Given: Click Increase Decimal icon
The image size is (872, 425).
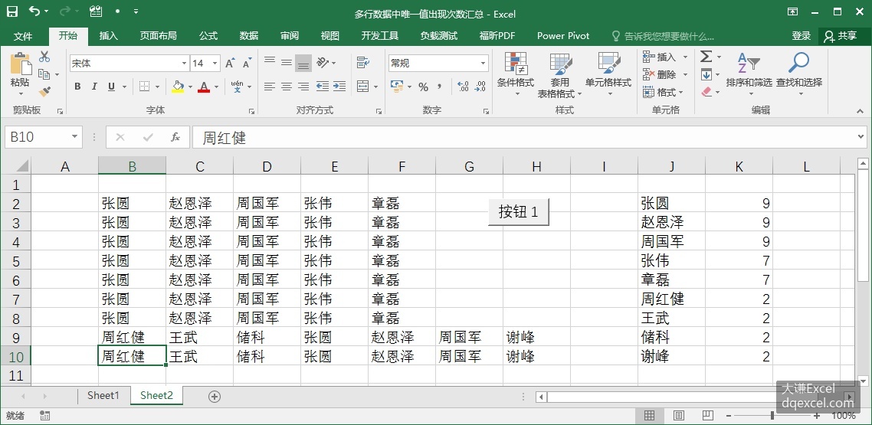Looking at the screenshot, I should point(463,87).
